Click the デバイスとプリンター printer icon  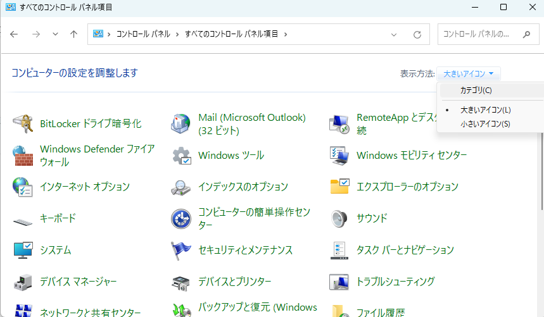coord(180,283)
